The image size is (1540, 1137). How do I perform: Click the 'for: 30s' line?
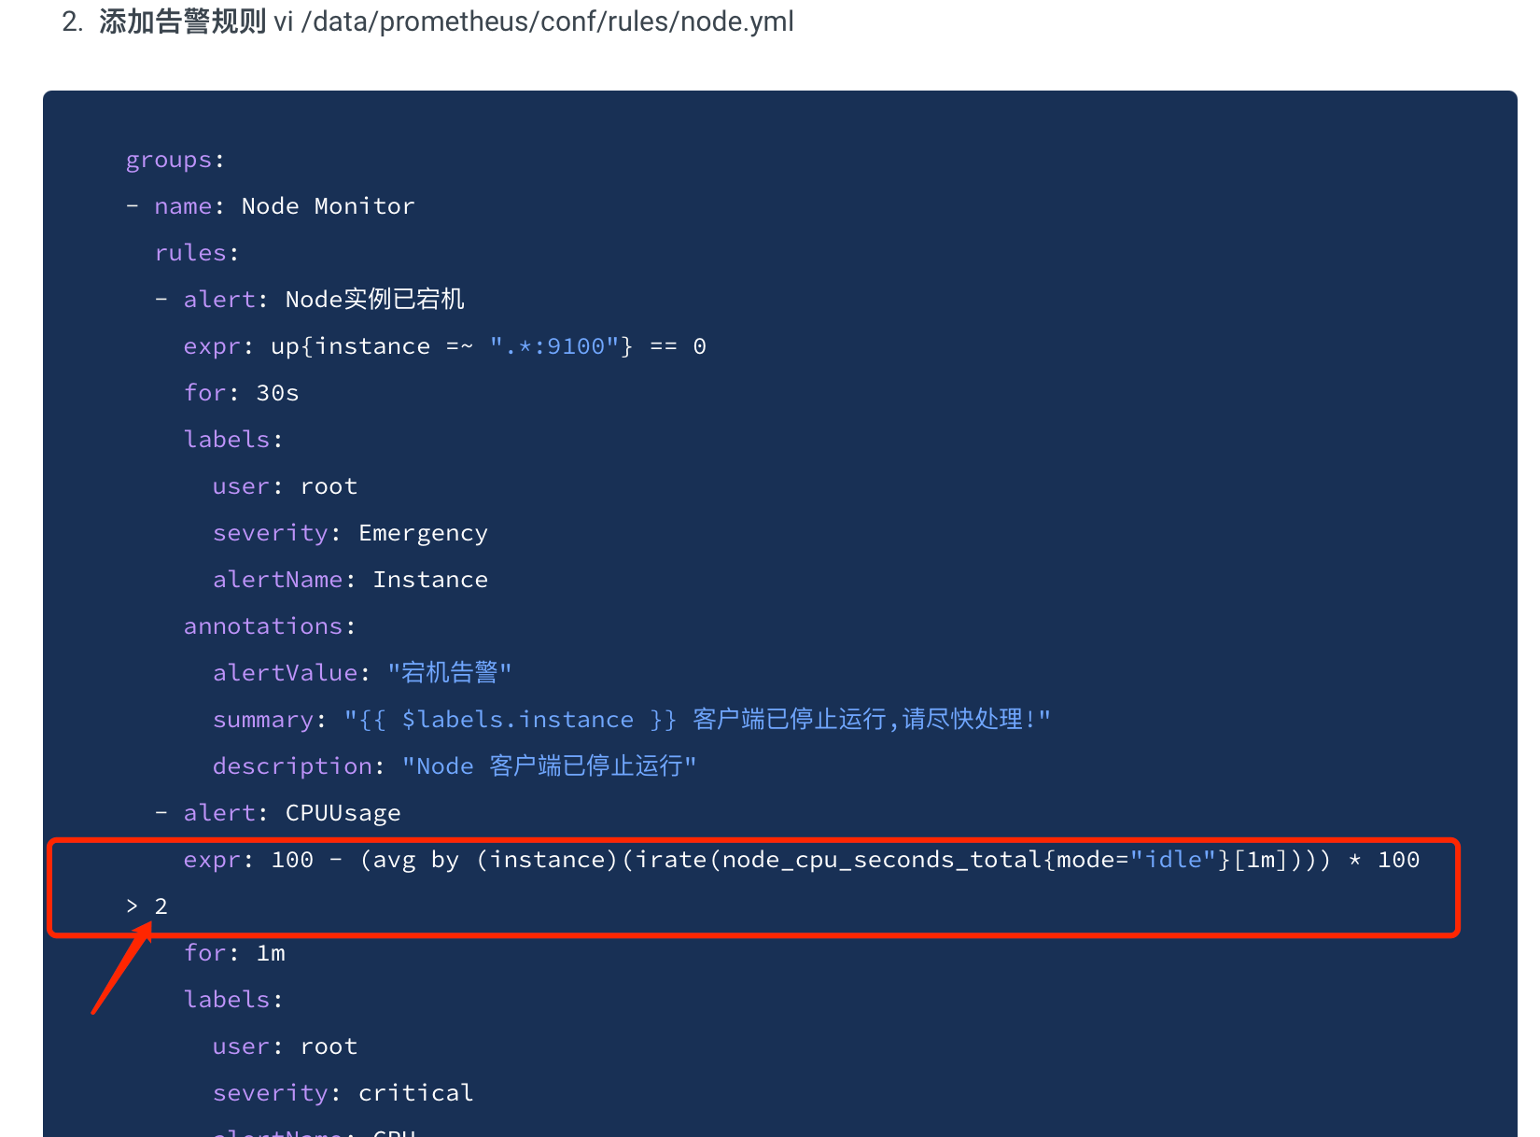[x=241, y=393]
